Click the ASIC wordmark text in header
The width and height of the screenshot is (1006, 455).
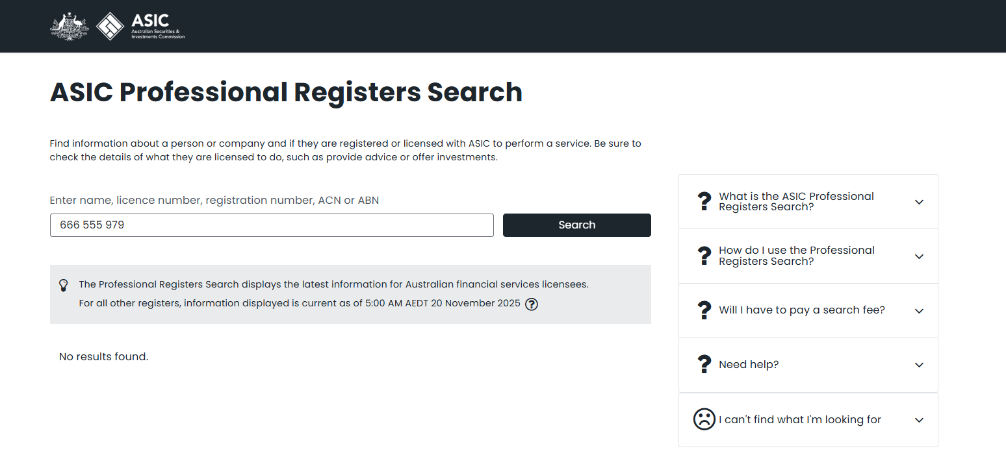(x=150, y=20)
